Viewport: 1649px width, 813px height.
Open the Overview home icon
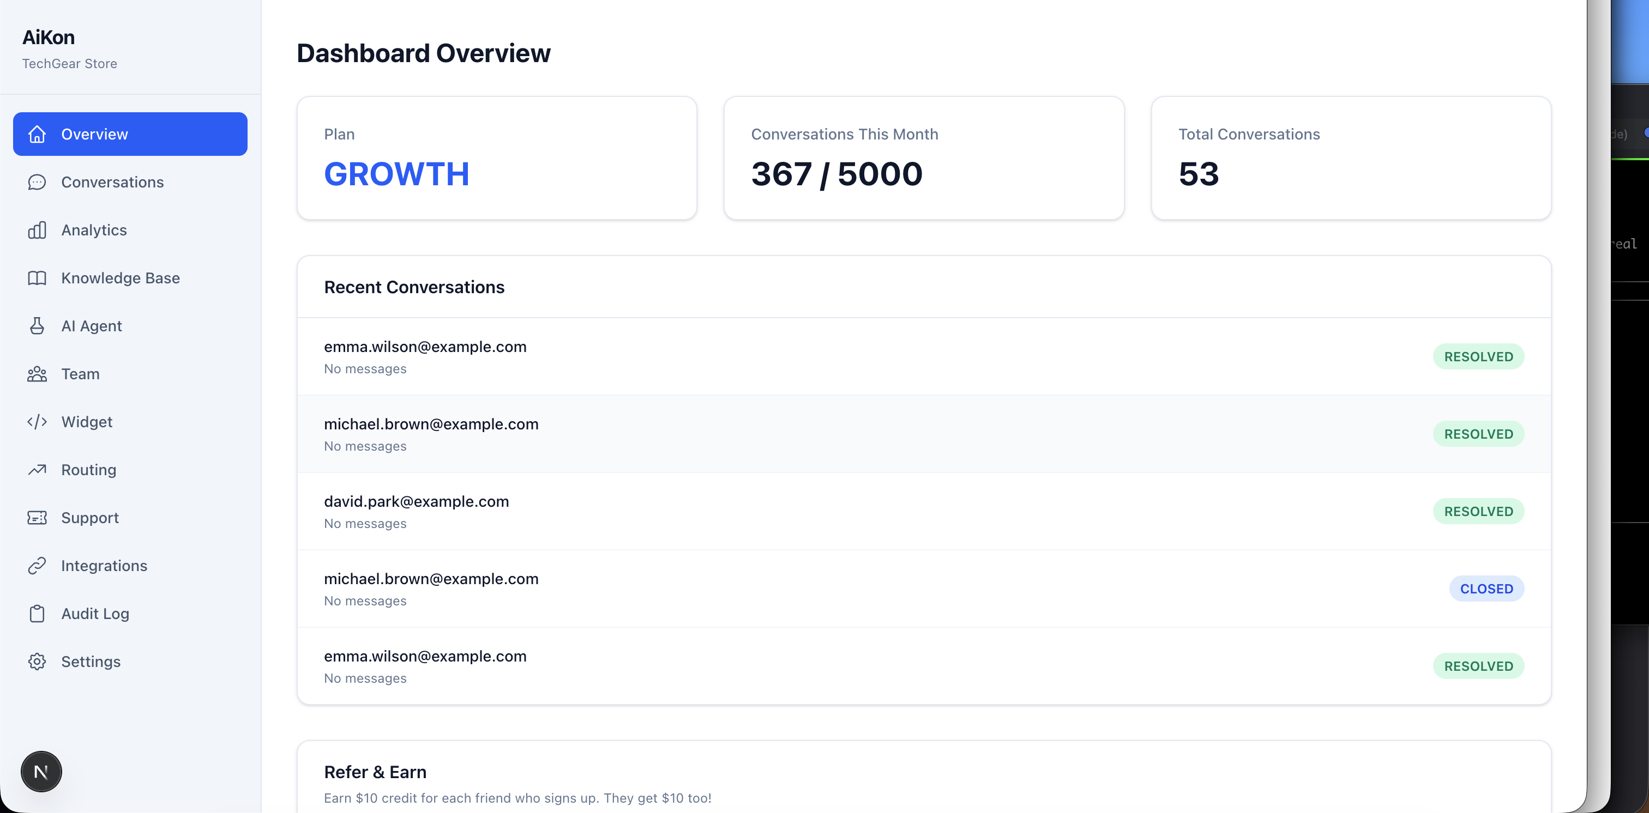pyautogui.click(x=37, y=135)
